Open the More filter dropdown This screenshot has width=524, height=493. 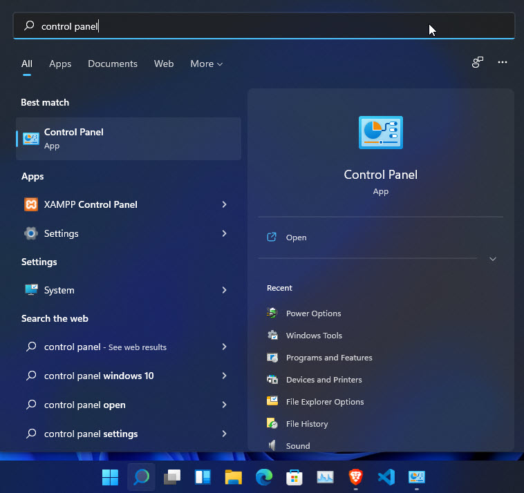206,64
